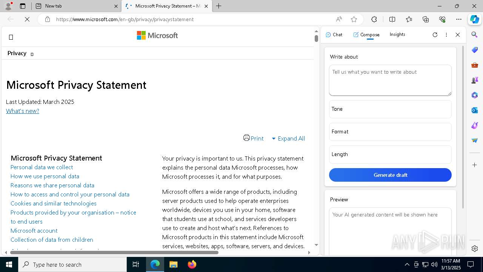
Task: Open the Edge profile icon
Action: coord(8,6)
